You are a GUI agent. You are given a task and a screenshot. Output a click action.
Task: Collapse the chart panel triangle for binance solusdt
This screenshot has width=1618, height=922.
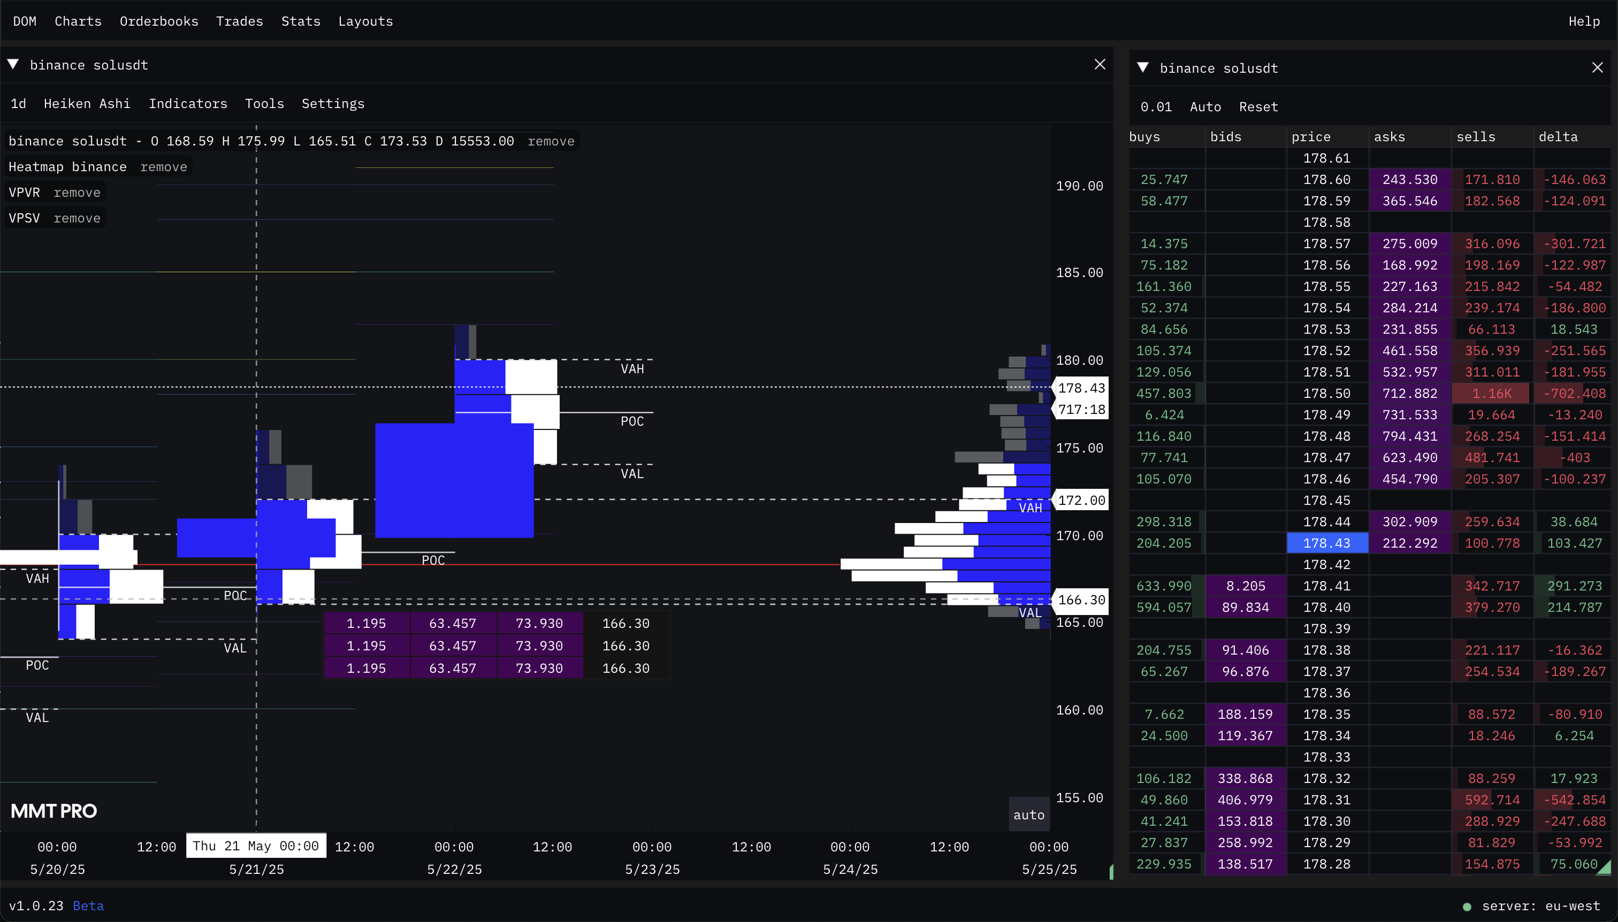pyautogui.click(x=13, y=65)
